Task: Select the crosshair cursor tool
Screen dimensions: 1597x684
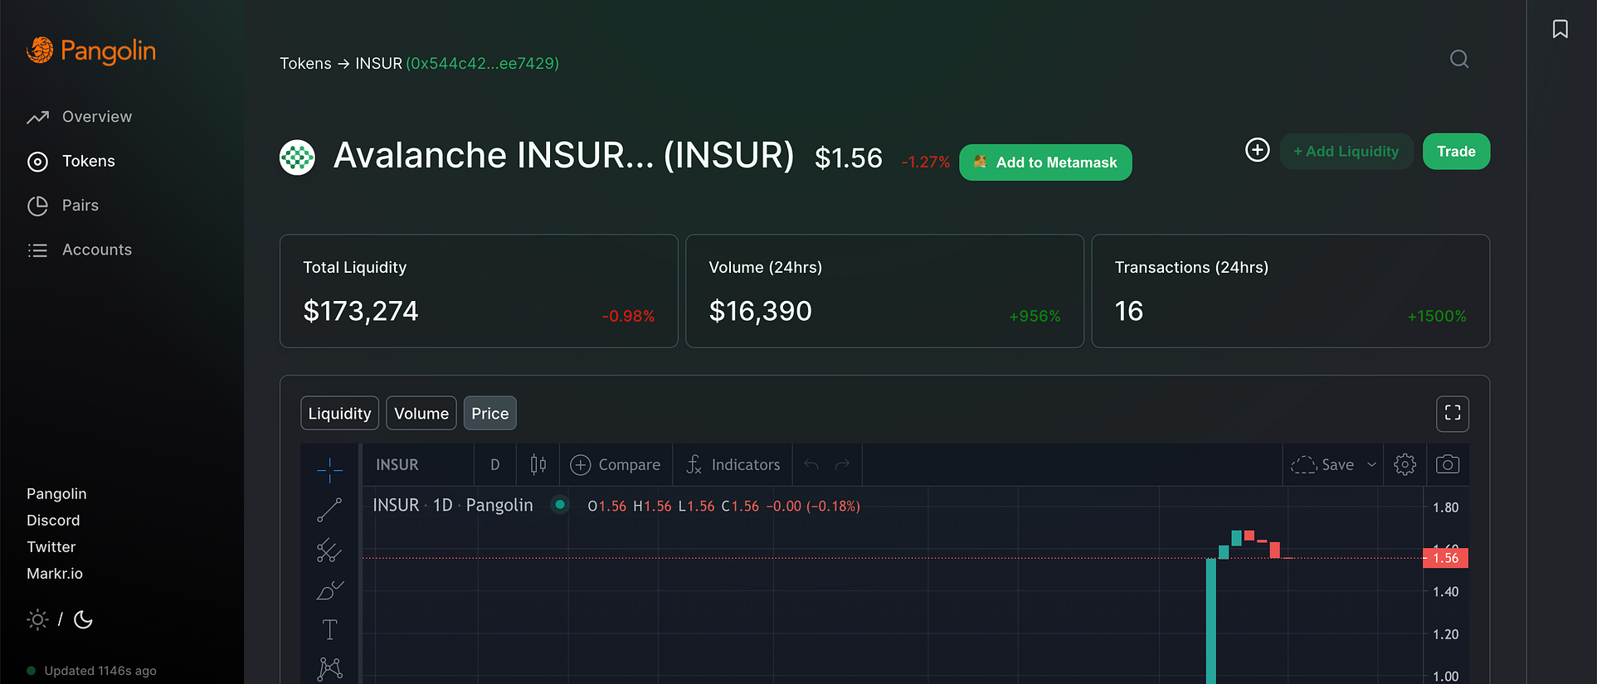Action: coord(329,470)
